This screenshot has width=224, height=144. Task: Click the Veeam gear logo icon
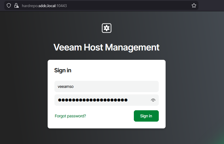point(107,28)
